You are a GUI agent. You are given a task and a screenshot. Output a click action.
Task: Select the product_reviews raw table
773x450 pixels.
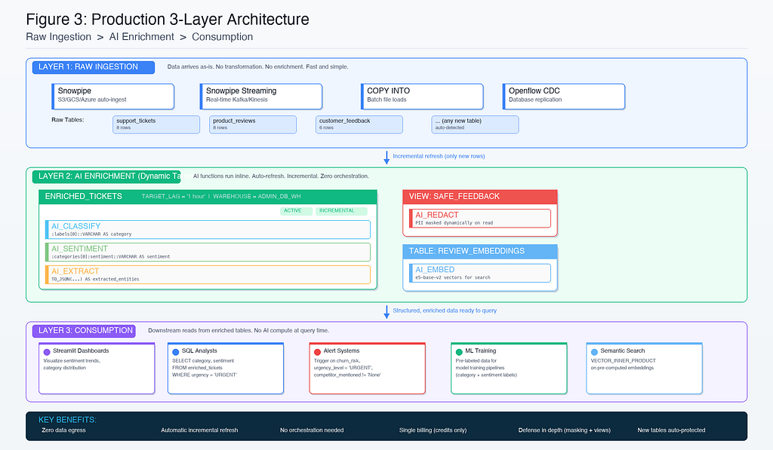[x=253, y=124]
